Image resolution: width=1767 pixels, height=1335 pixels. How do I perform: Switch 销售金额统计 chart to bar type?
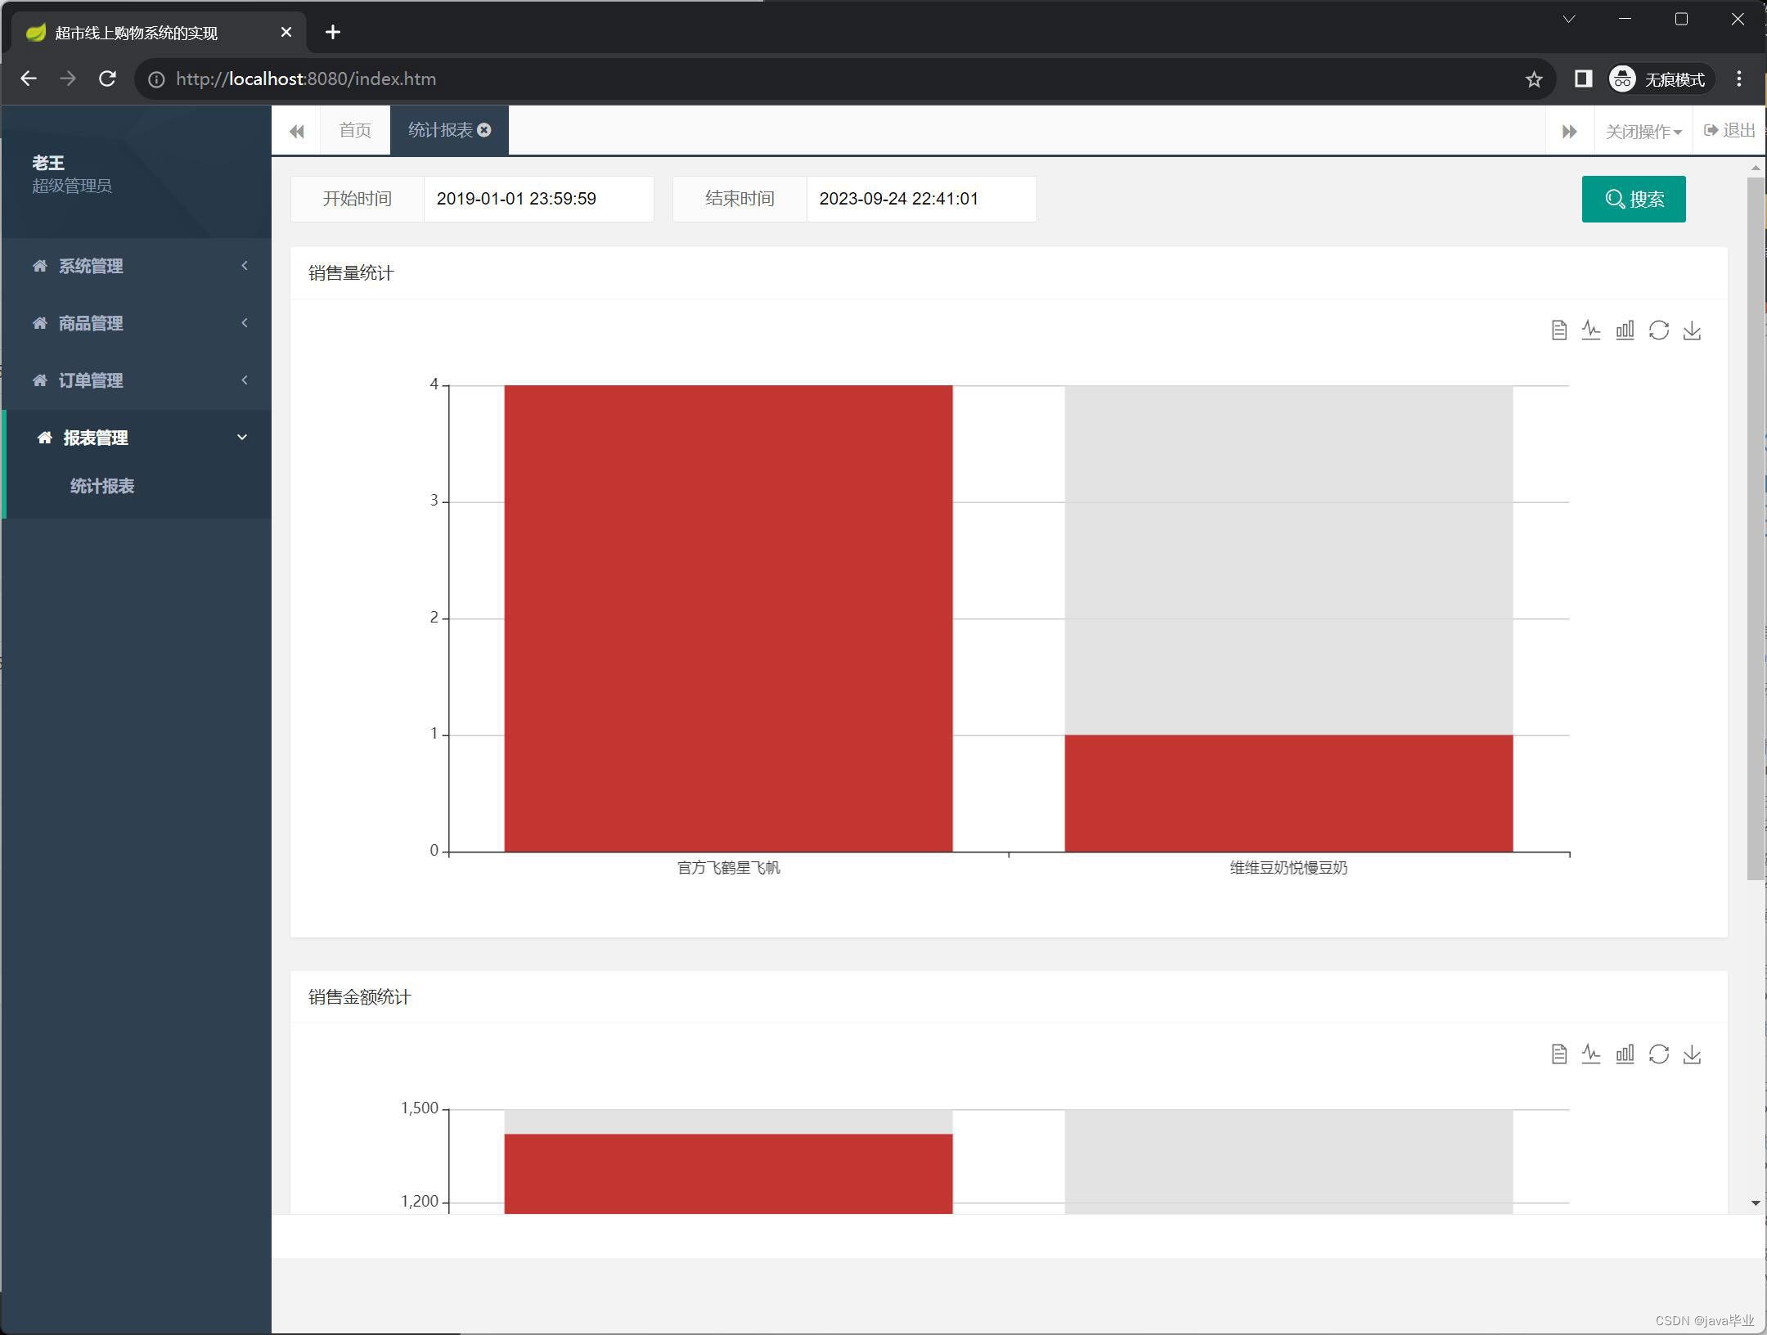(1625, 1054)
